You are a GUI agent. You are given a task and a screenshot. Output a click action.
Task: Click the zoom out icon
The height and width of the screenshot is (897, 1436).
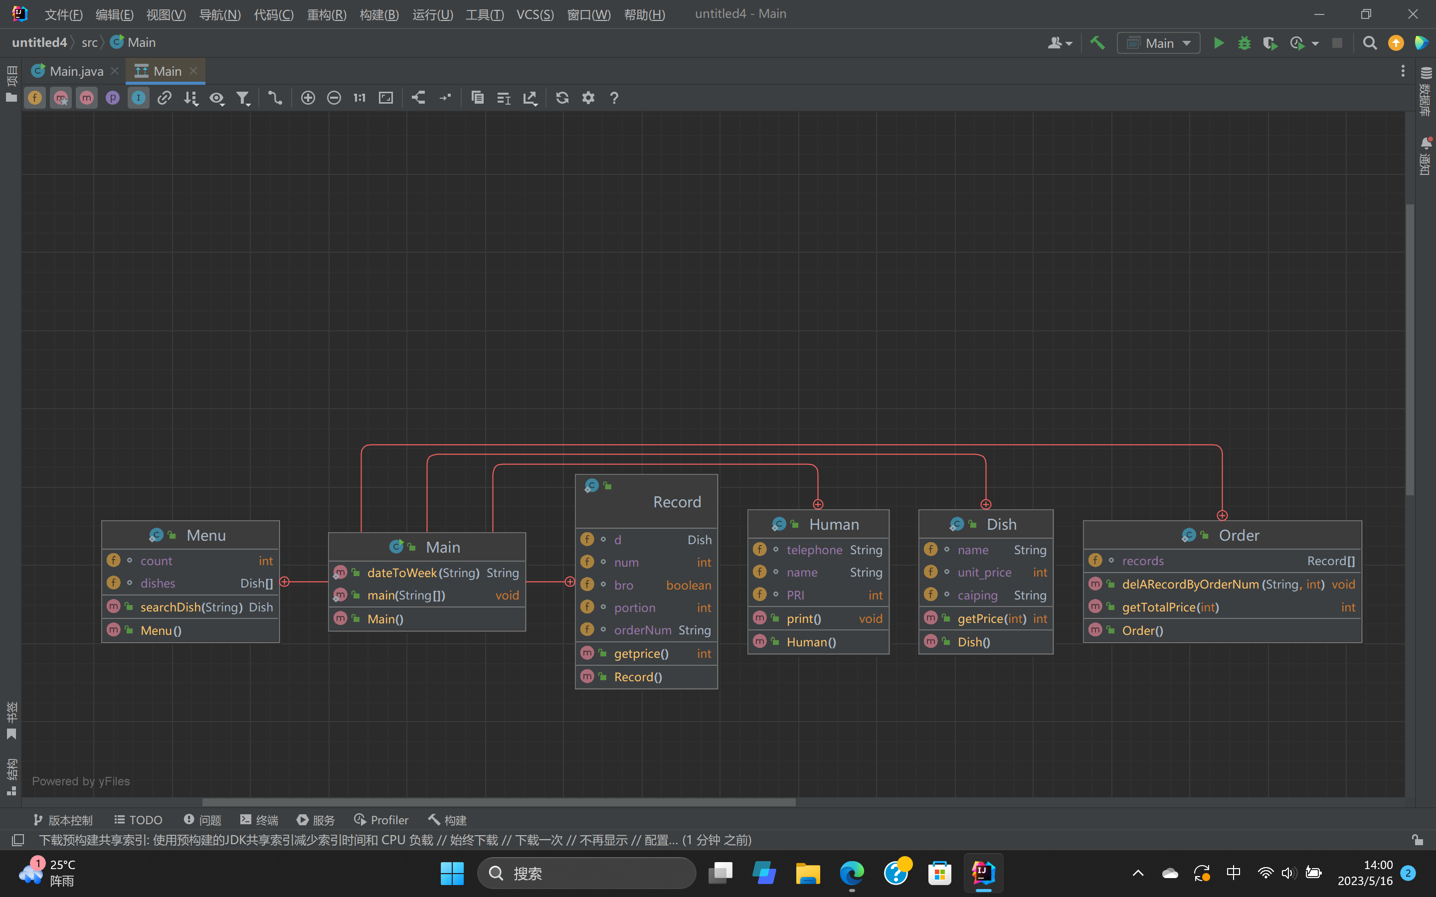(x=334, y=98)
